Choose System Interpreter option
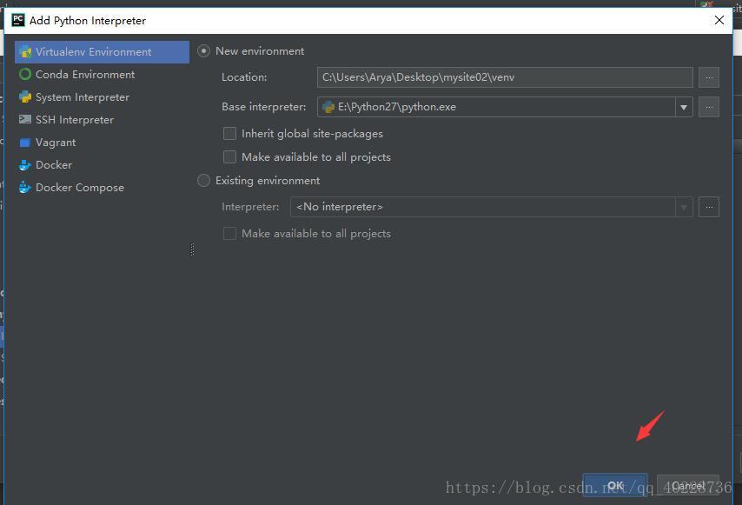 click(102, 97)
